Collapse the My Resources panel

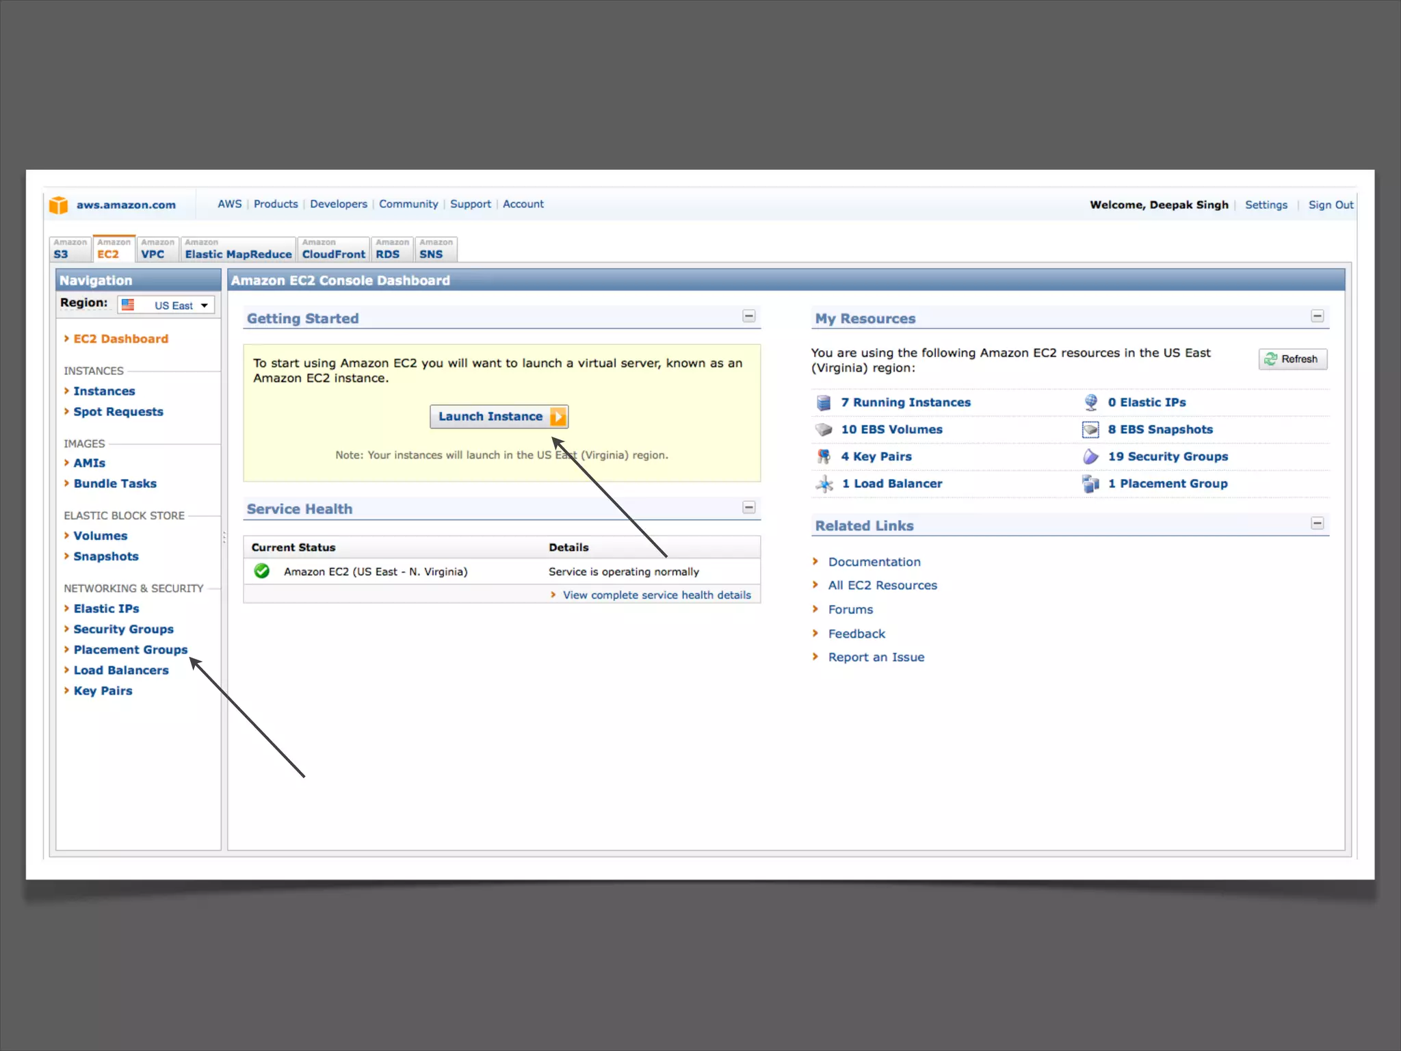coord(1317,316)
